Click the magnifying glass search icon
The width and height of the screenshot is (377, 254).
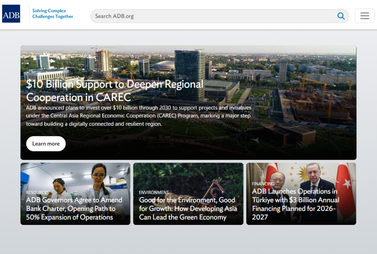pos(341,16)
